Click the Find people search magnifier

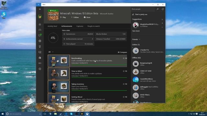point(158,9)
